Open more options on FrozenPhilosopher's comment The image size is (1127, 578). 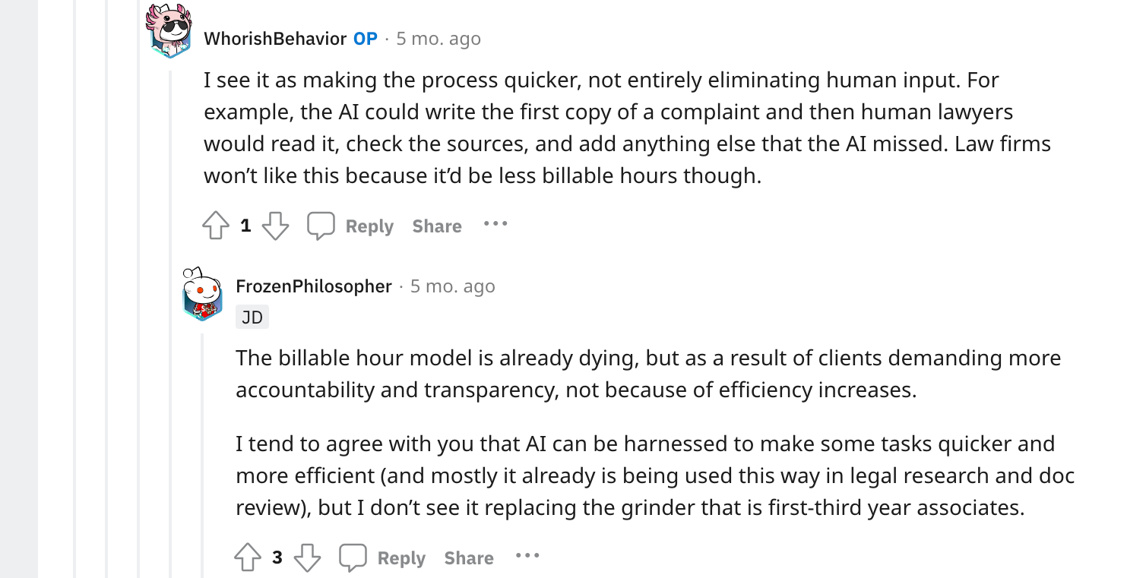click(527, 556)
